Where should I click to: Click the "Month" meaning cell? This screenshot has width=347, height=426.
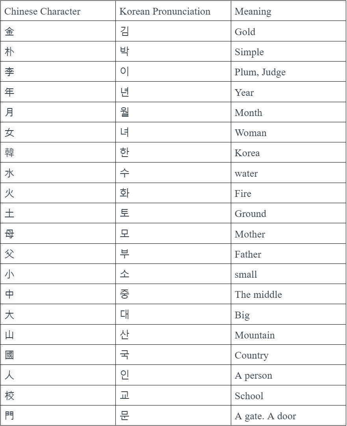[248, 113]
